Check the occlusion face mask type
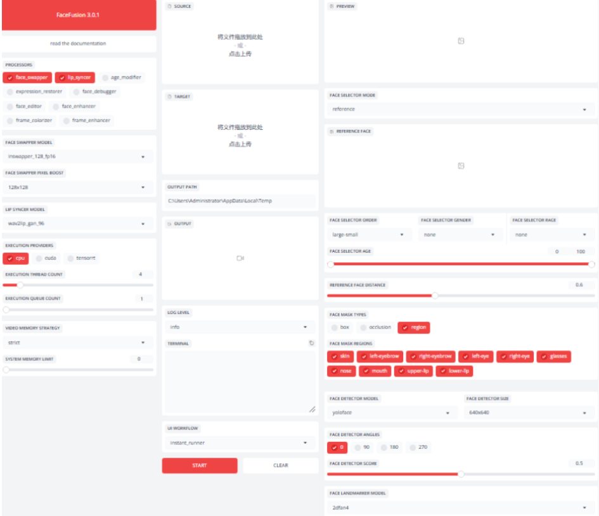 point(375,327)
